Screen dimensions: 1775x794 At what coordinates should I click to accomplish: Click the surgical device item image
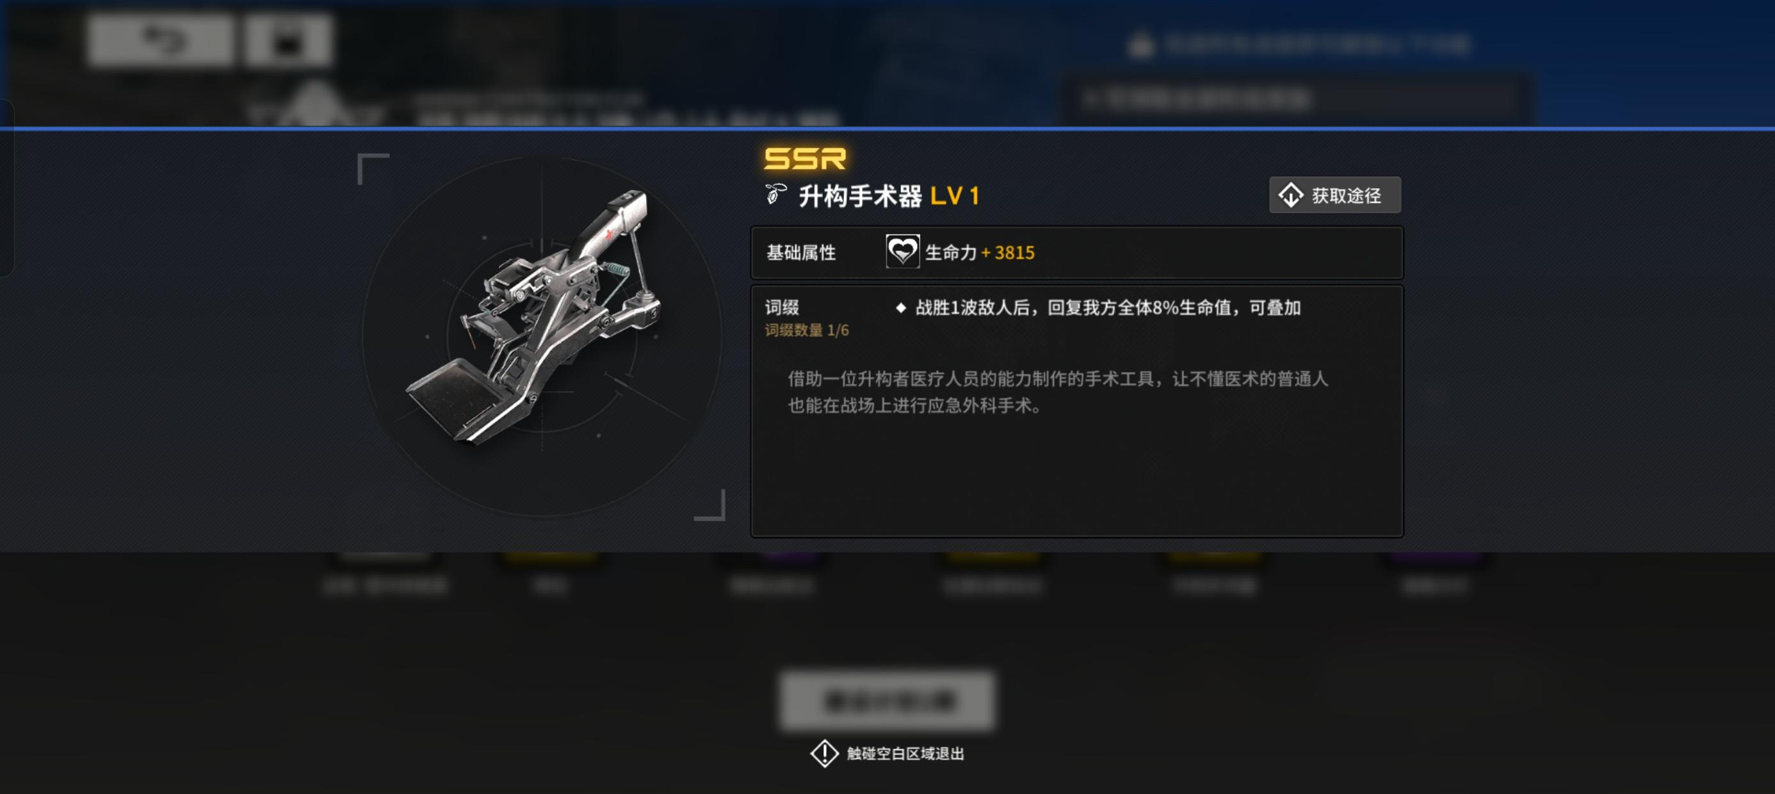pyautogui.click(x=534, y=317)
